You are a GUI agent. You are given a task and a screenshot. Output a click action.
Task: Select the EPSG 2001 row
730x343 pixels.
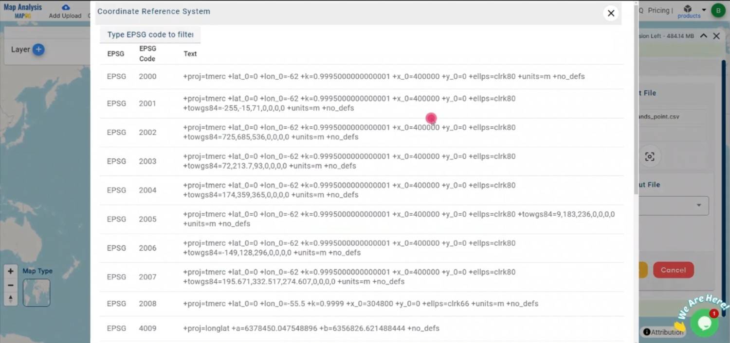362,103
